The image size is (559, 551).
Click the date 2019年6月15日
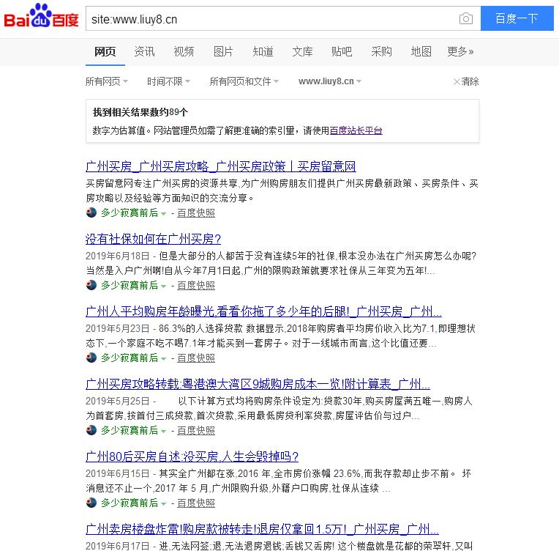pos(117,473)
